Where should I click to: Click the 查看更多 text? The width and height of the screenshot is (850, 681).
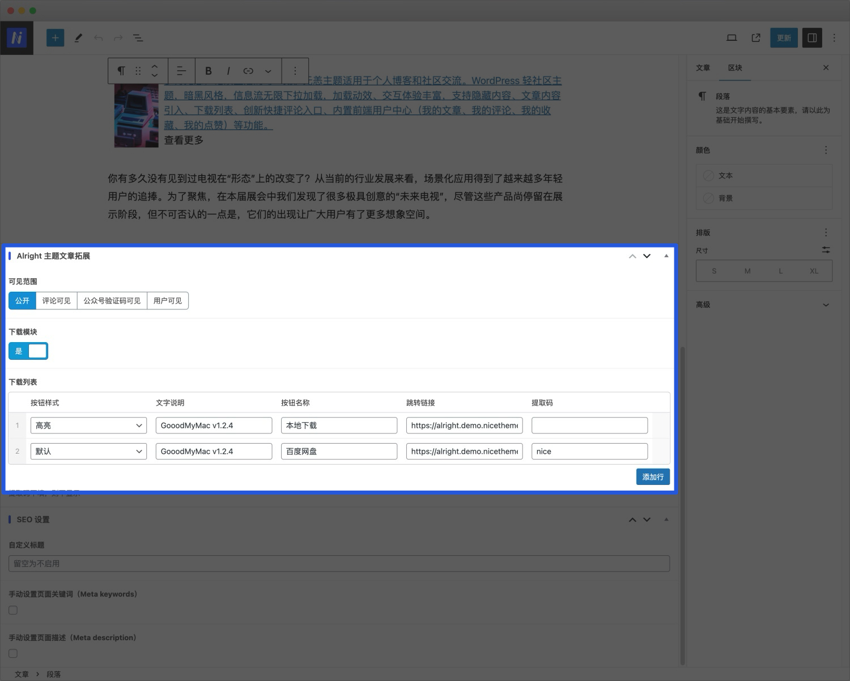click(x=184, y=140)
